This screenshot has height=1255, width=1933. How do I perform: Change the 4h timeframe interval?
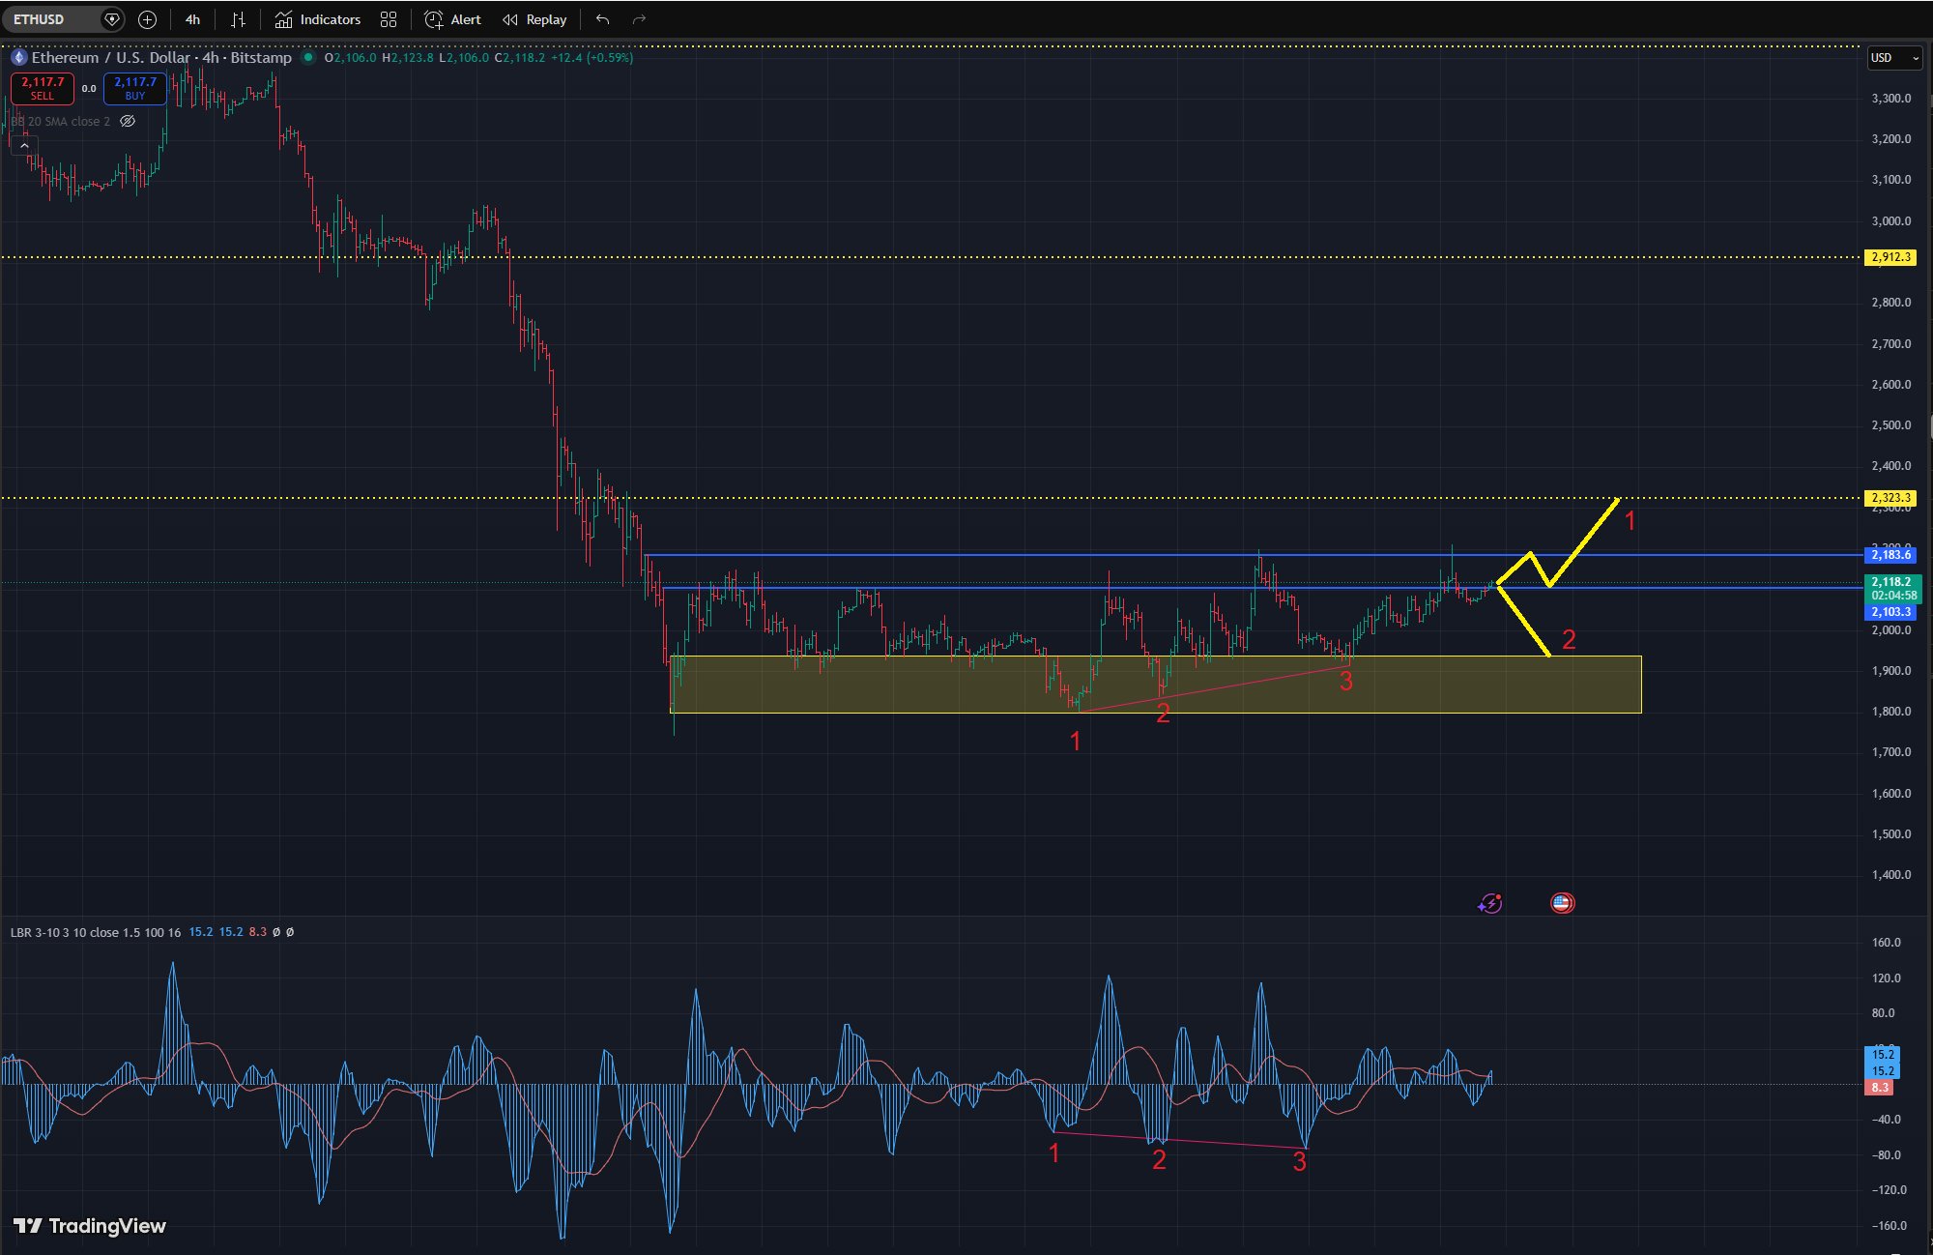point(192,19)
